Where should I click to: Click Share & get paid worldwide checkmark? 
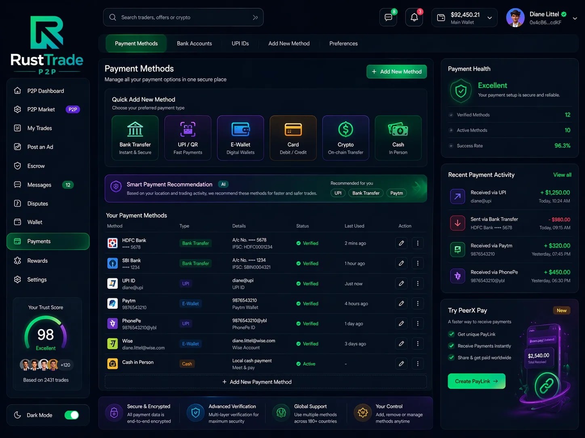[451, 357]
